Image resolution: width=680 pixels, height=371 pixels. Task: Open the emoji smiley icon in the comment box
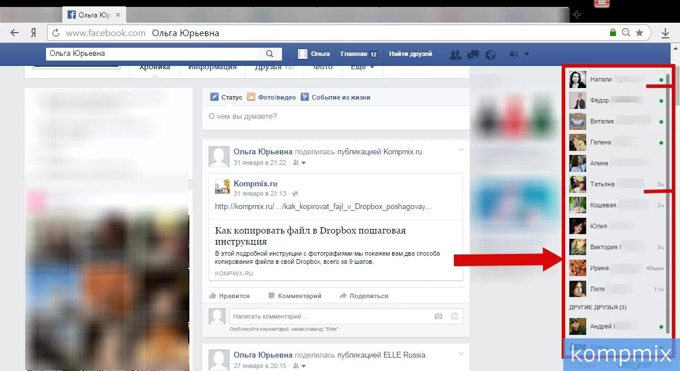click(x=454, y=316)
